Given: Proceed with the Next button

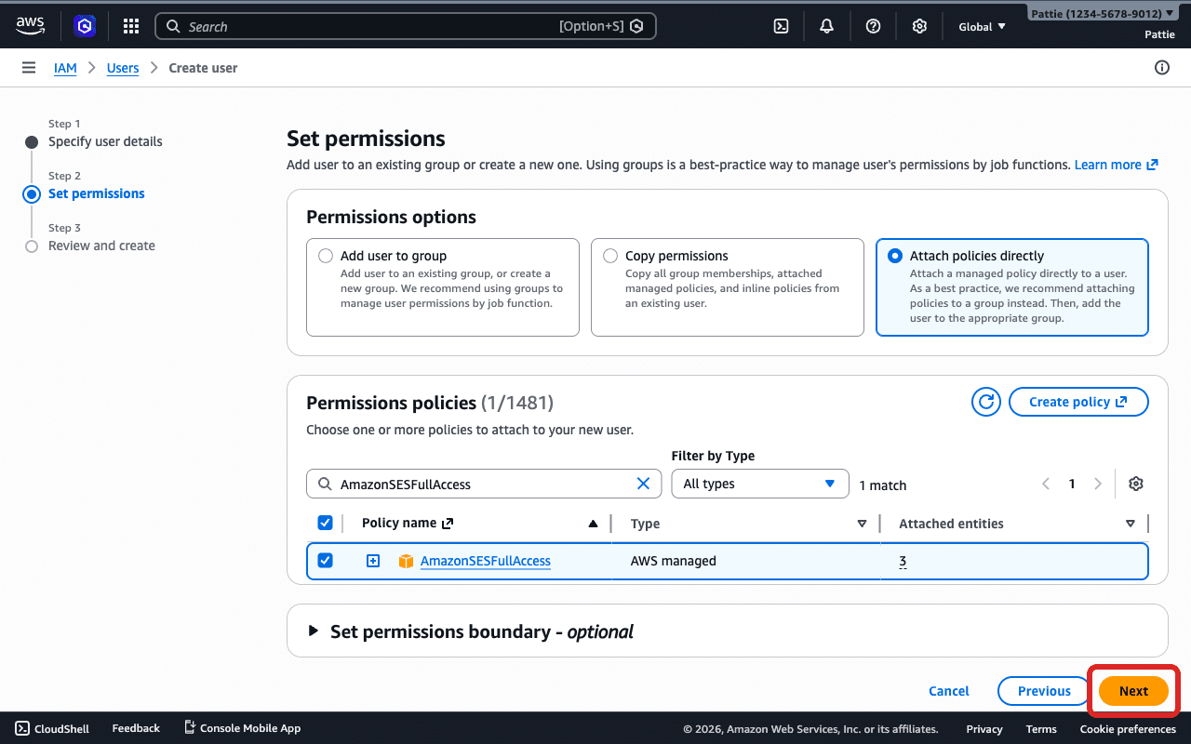Looking at the screenshot, I should point(1133,691).
